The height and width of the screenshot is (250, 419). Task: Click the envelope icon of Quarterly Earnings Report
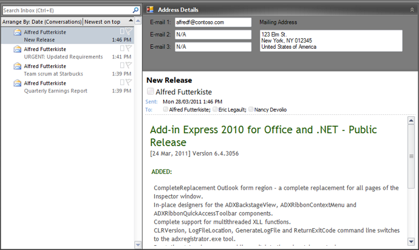click(18, 83)
